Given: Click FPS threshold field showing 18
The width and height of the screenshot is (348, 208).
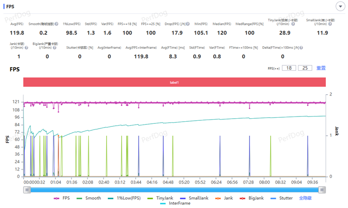Looking at the screenshot, I should [x=289, y=68].
